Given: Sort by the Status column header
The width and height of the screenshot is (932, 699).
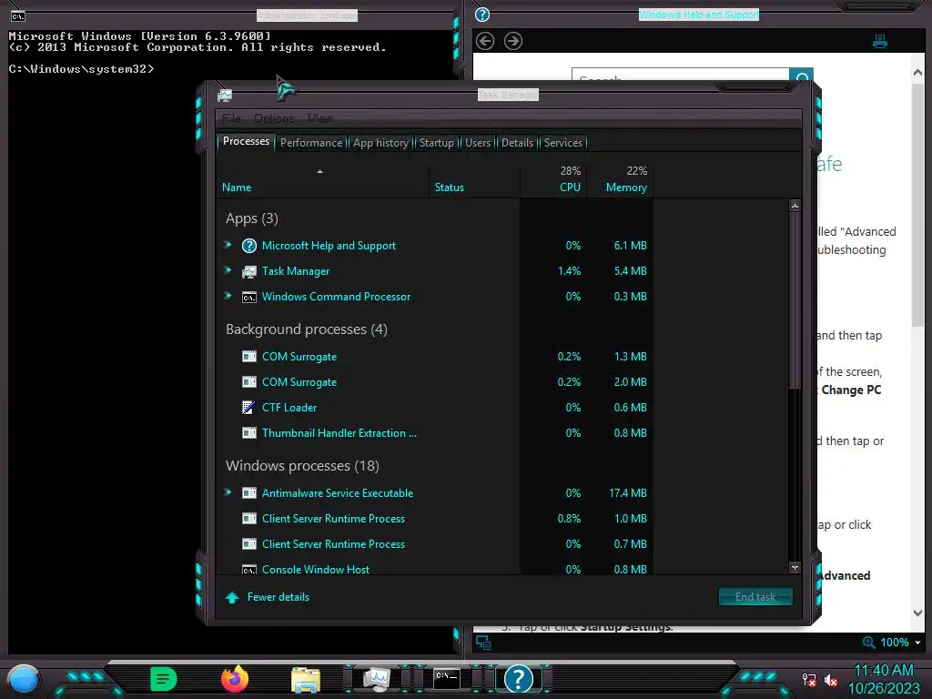Looking at the screenshot, I should (449, 187).
